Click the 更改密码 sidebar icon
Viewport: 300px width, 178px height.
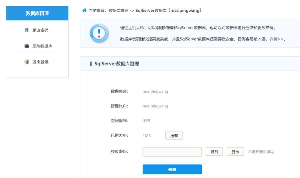(27, 30)
